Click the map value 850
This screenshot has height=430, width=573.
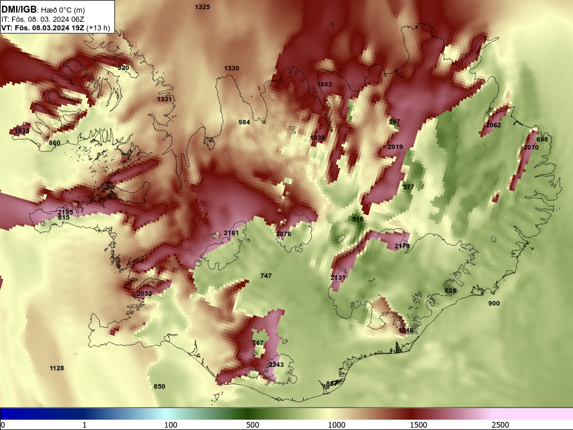click(159, 386)
